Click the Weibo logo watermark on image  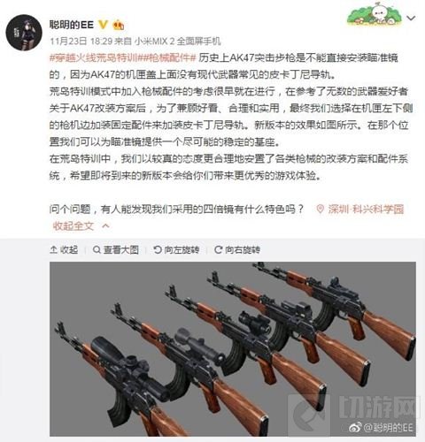tap(356, 427)
